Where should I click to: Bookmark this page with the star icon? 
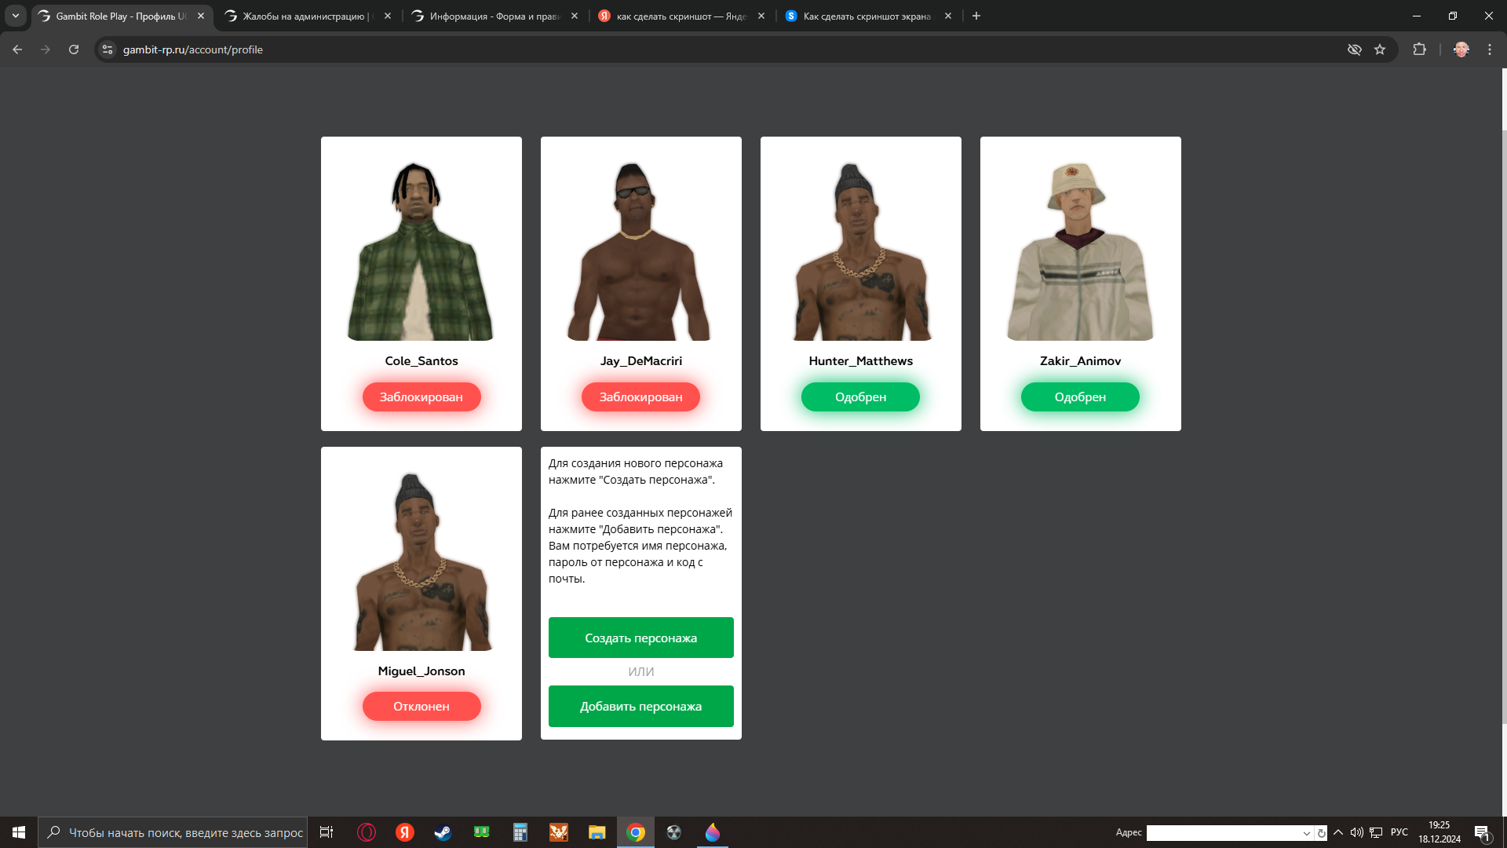(x=1380, y=49)
